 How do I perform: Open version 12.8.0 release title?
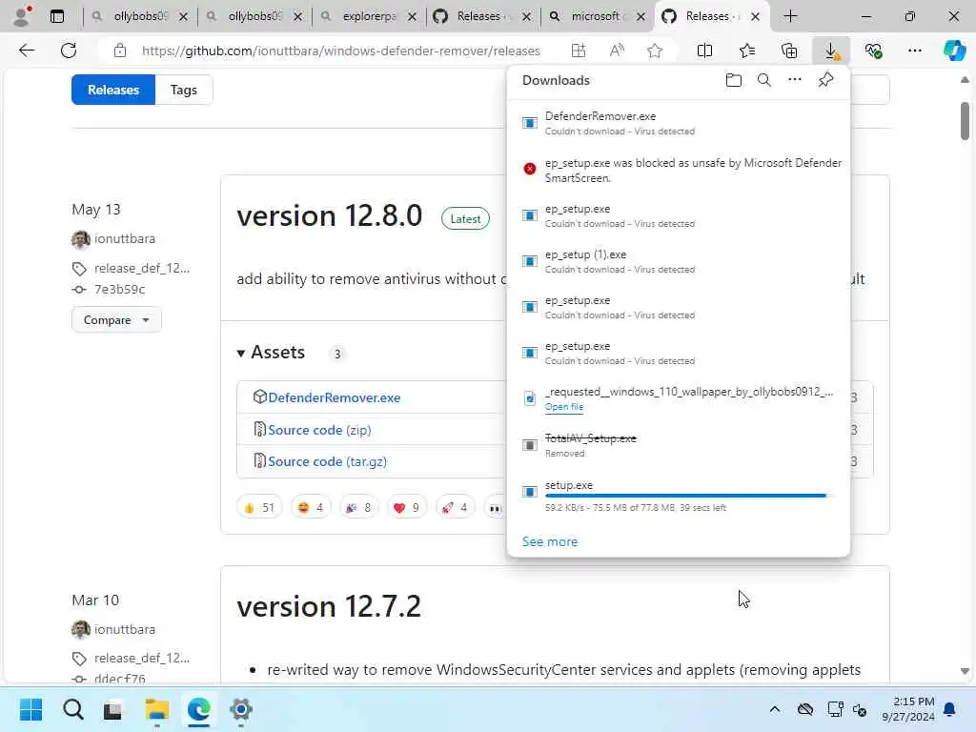(x=329, y=216)
